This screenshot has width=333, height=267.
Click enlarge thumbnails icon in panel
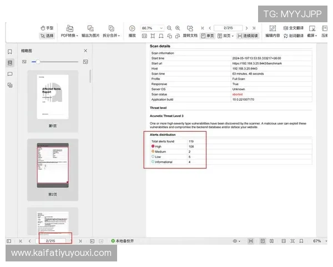[85, 62]
